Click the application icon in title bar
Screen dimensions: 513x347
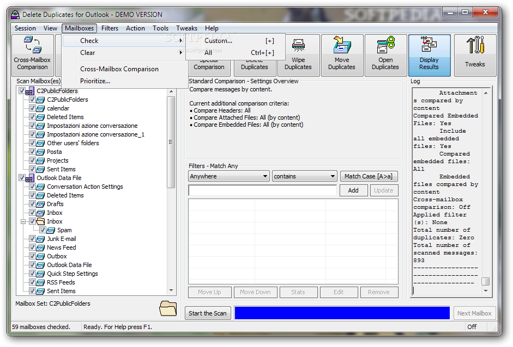coord(15,15)
